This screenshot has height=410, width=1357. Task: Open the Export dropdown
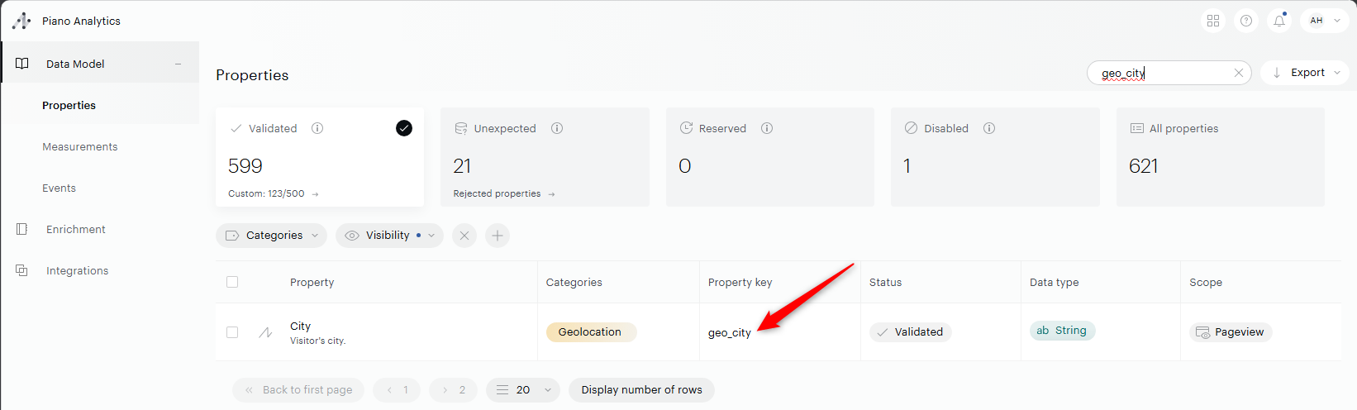point(1305,73)
